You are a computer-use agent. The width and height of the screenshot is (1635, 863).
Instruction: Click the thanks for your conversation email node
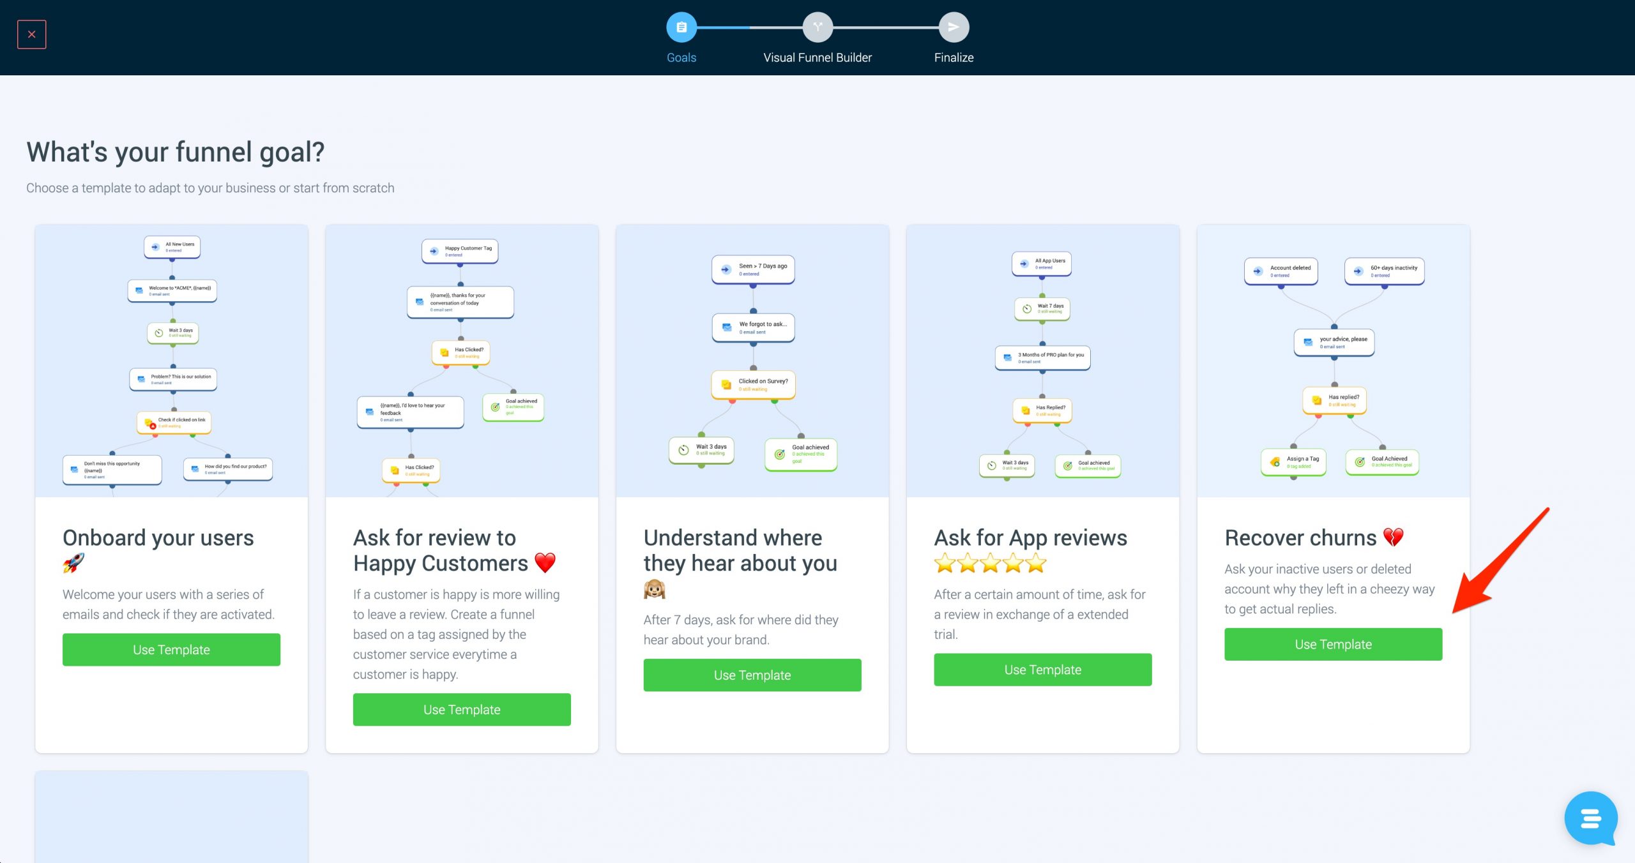coord(460,302)
